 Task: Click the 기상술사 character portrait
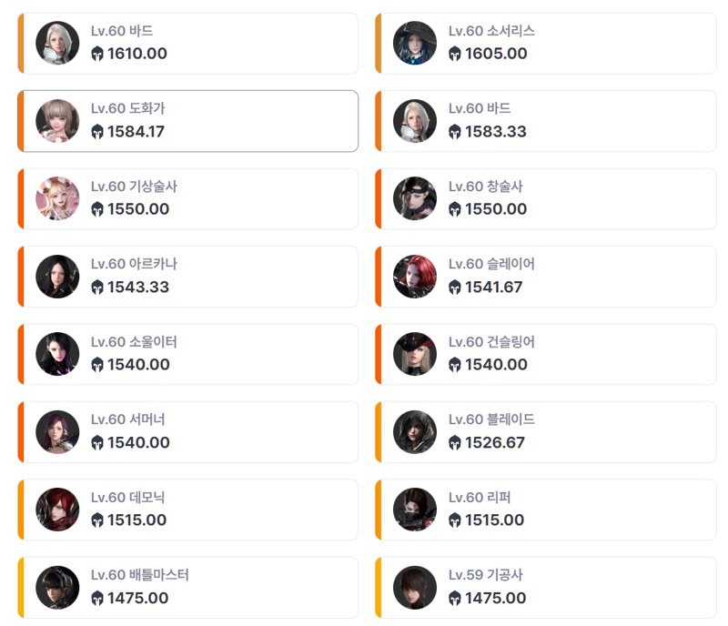(57, 198)
